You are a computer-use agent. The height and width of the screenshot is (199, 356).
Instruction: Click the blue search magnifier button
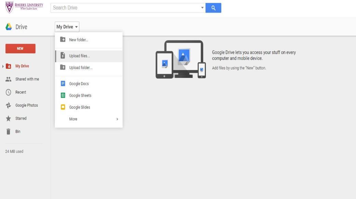click(213, 8)
